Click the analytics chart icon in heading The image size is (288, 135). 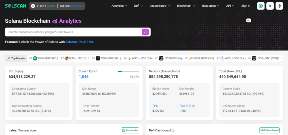(55, 21)
